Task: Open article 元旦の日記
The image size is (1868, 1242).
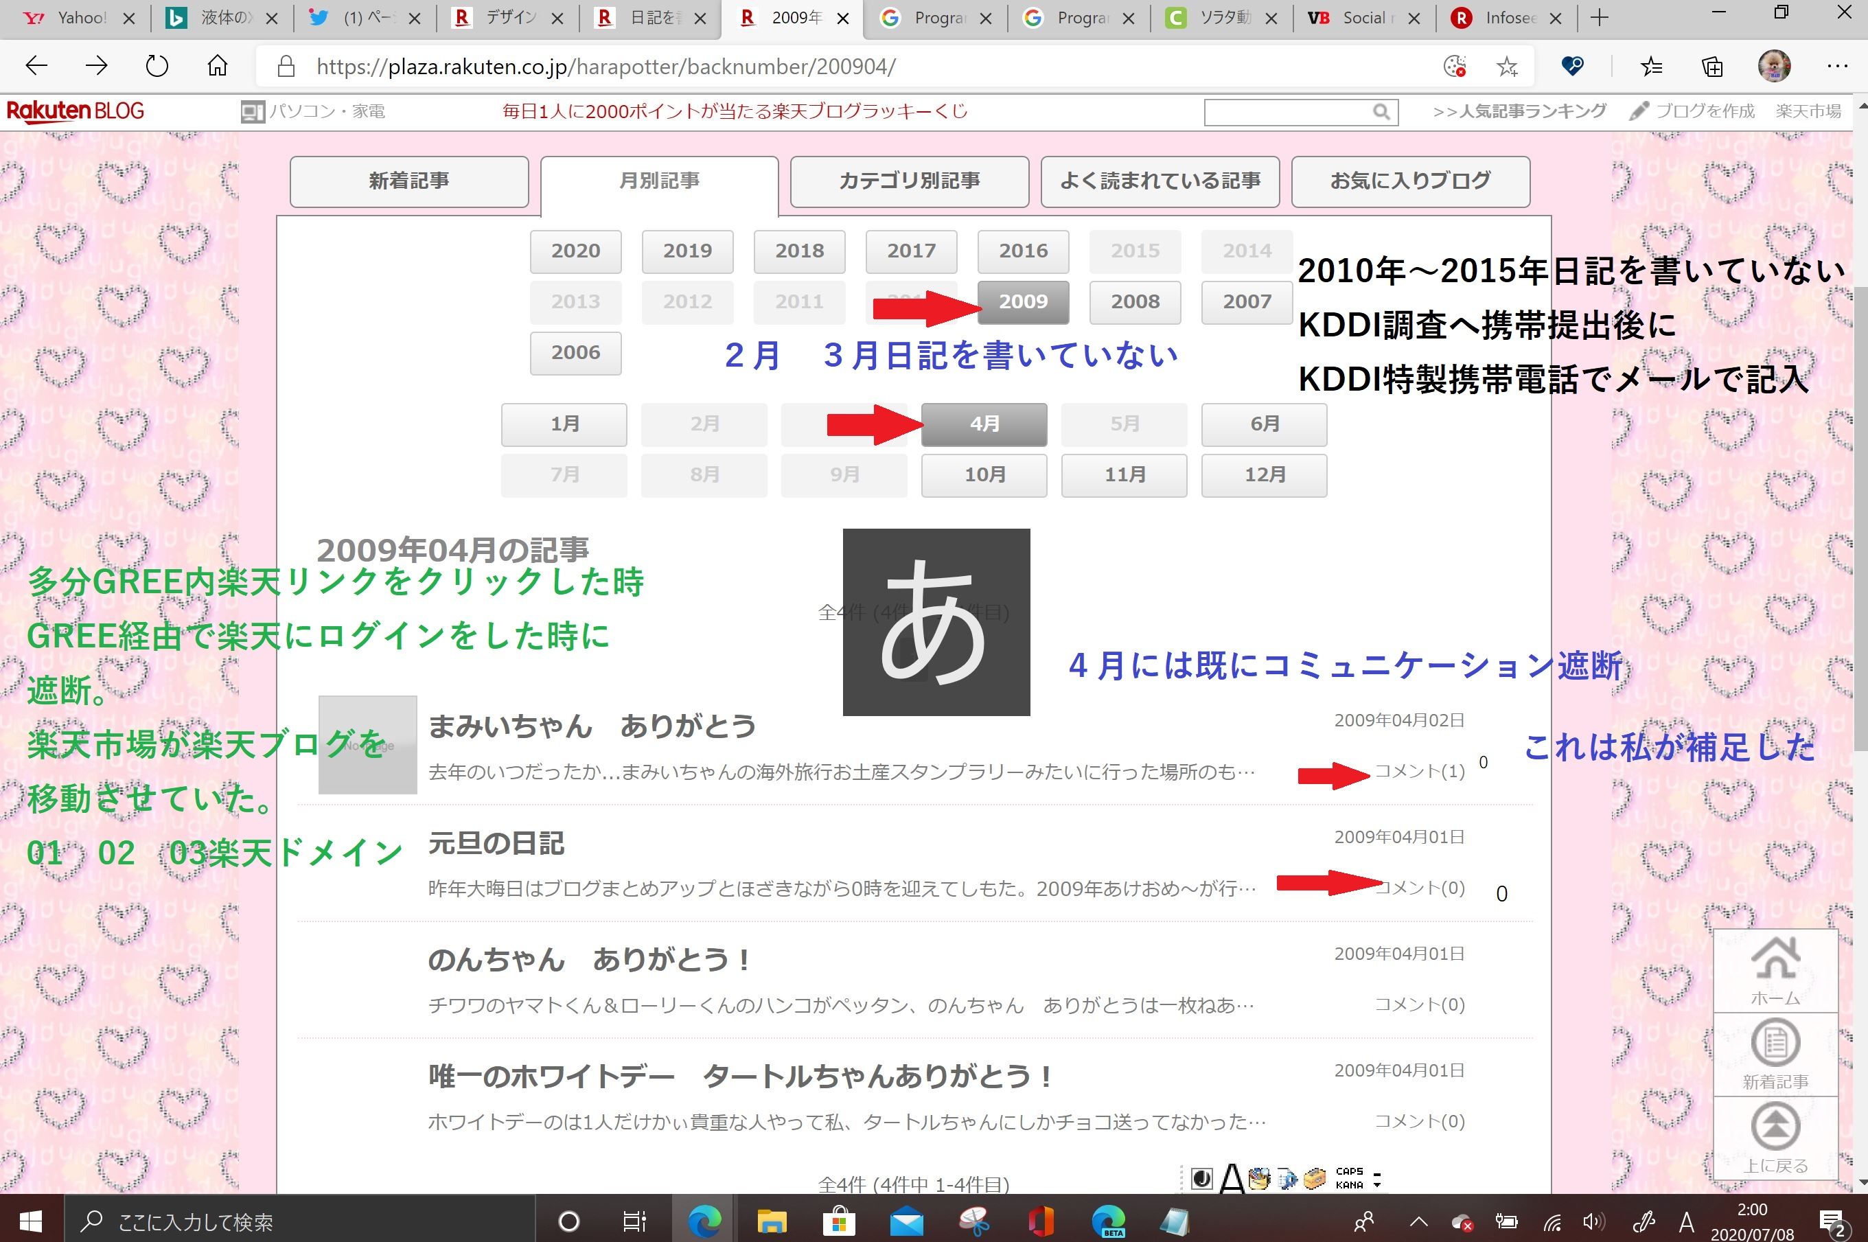Action: (496, 844)
